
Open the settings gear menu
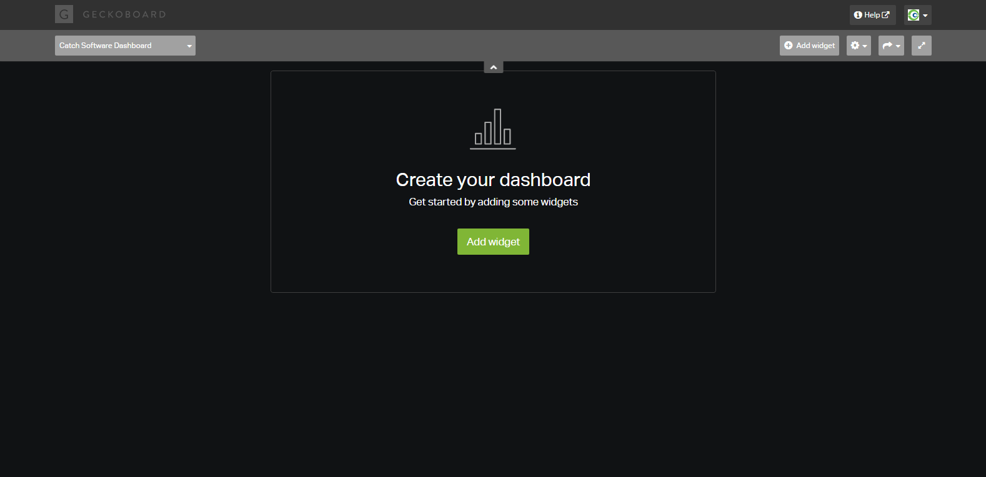coord(855,46)
